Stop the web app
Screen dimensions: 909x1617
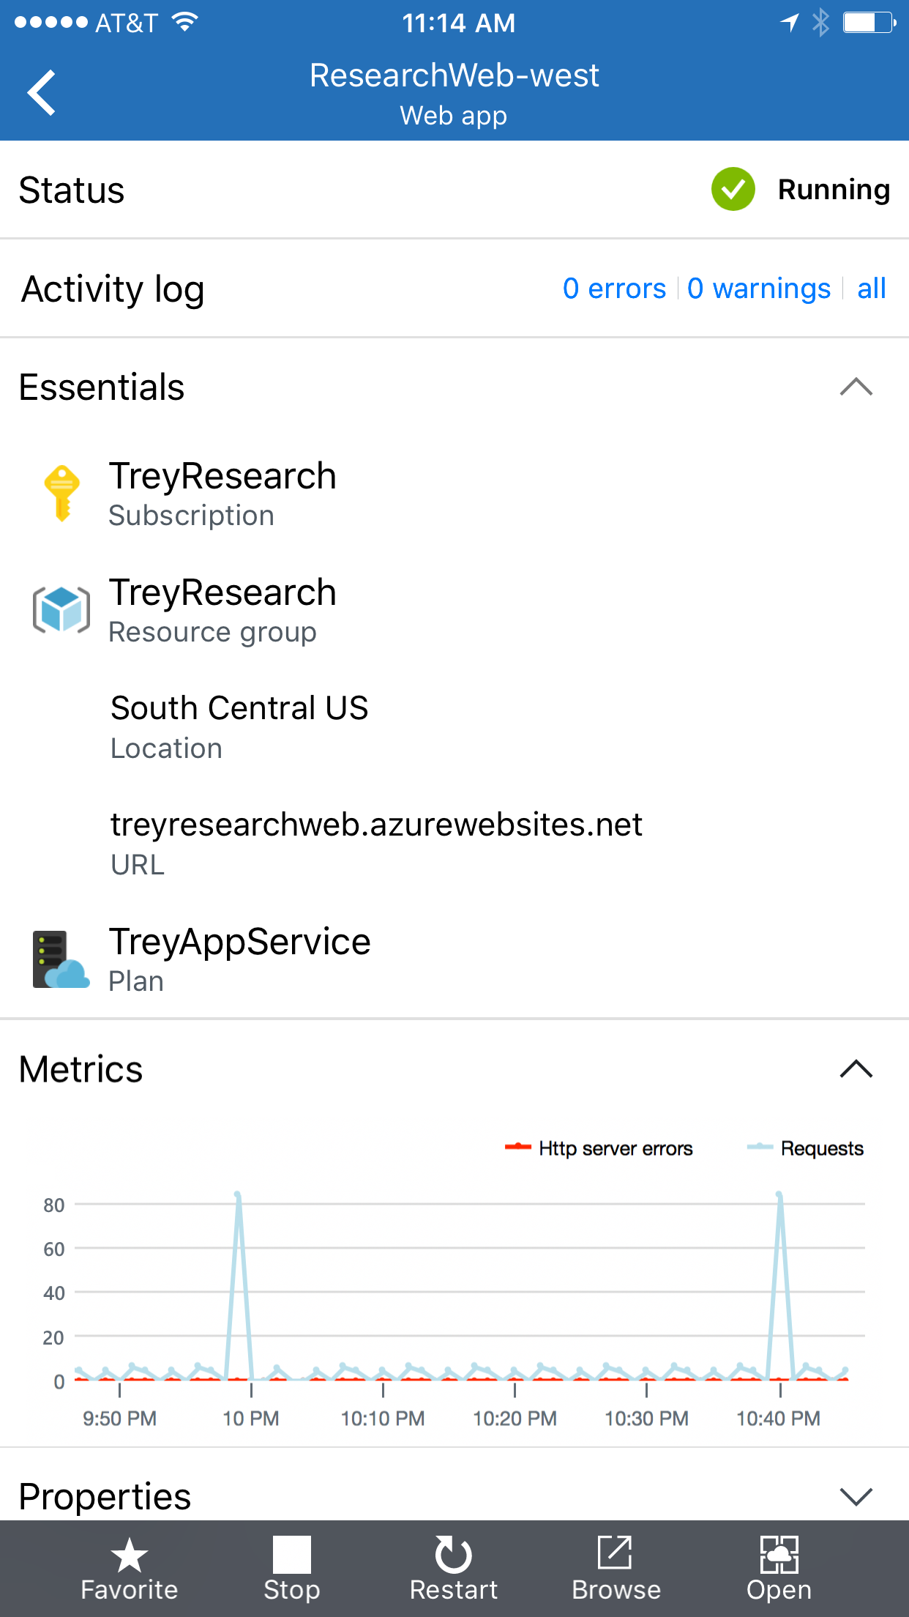coord(291,1568)
